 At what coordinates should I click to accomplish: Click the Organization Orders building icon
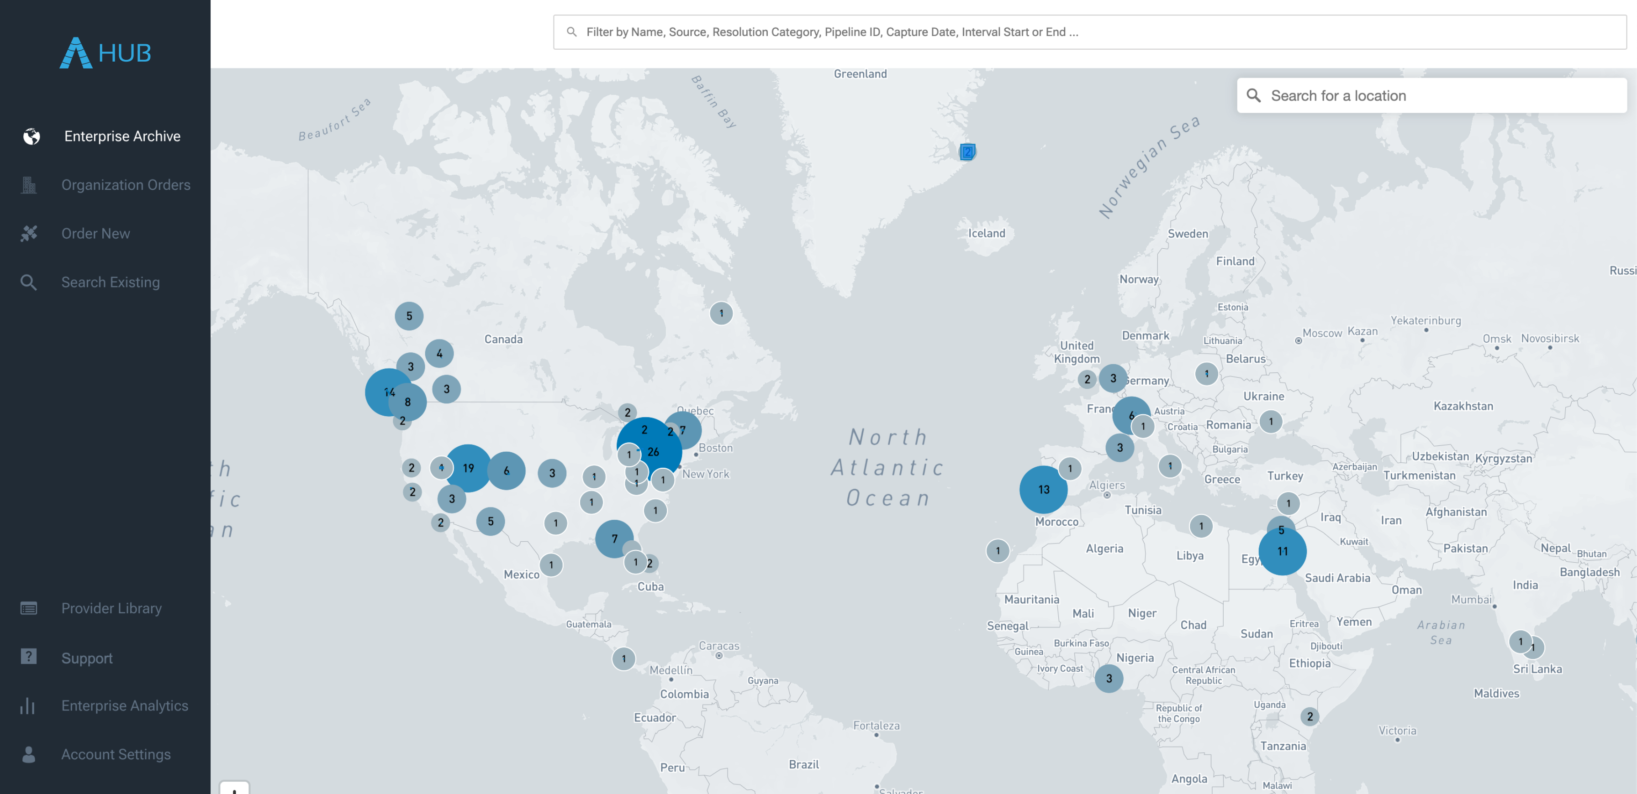click(29, 185)
